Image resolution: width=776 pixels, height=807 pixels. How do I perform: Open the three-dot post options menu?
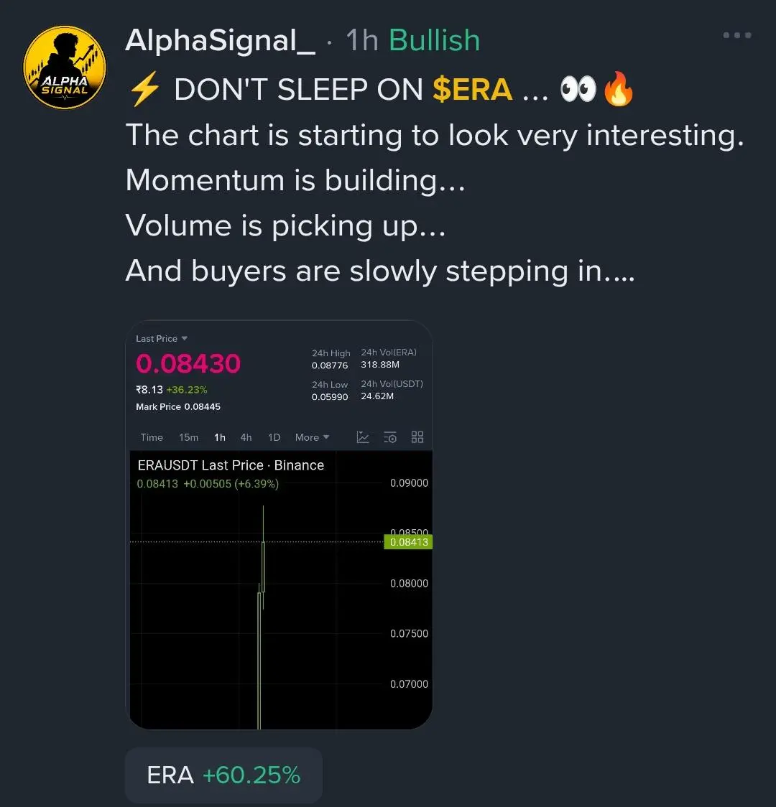[x=737, y=35]
